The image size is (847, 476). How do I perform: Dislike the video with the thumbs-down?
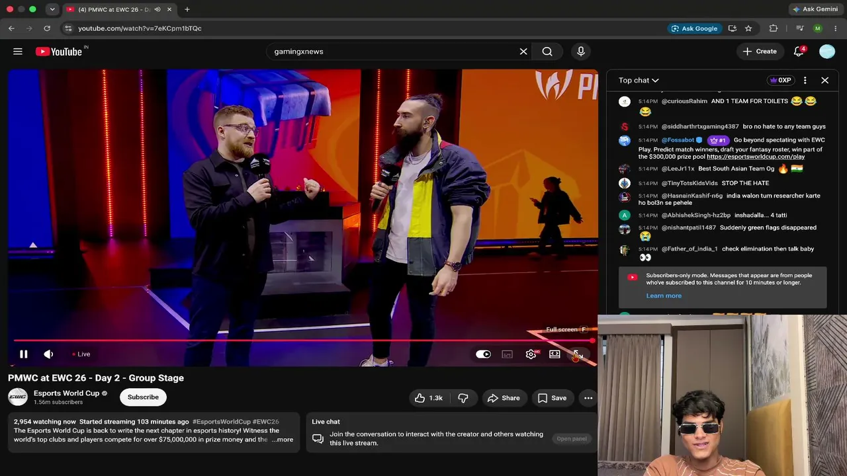tap(463, 398)
